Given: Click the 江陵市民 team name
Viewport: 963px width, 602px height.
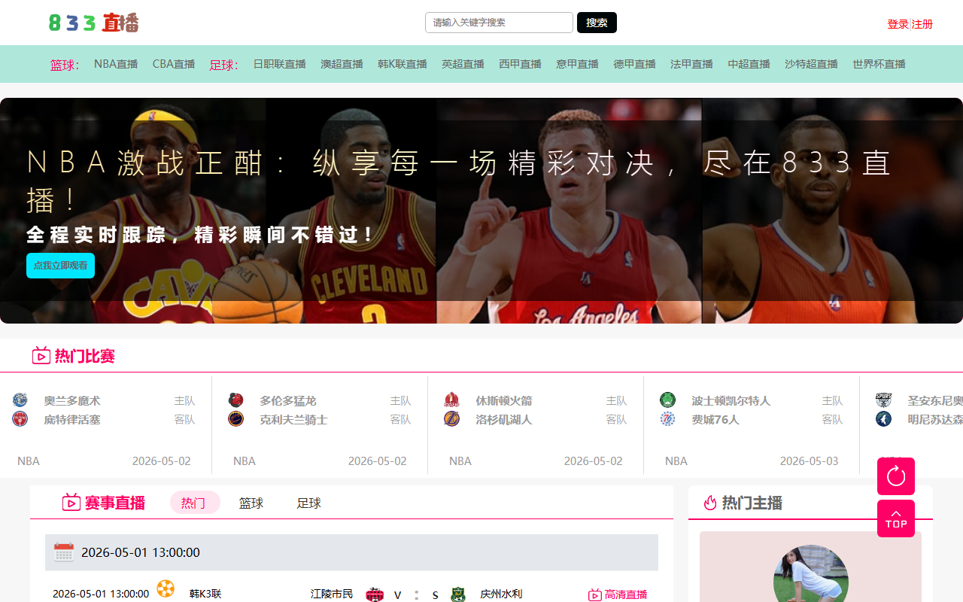Looking at the screenshot, I should (x=332, y=594).
